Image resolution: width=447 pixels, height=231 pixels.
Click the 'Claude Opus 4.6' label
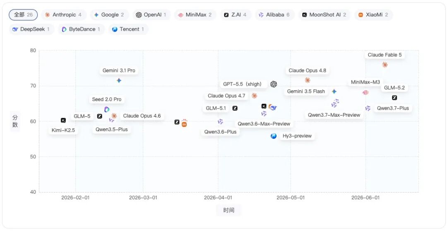142,116
